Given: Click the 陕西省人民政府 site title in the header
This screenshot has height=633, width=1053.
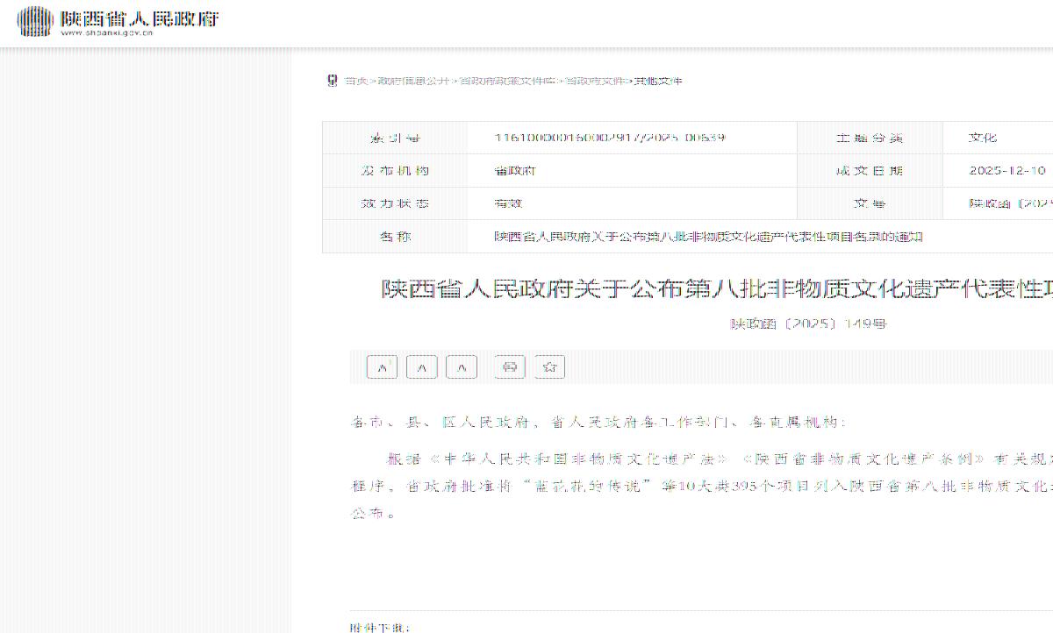Looking at the screenshot, I should tap(140, 18).
